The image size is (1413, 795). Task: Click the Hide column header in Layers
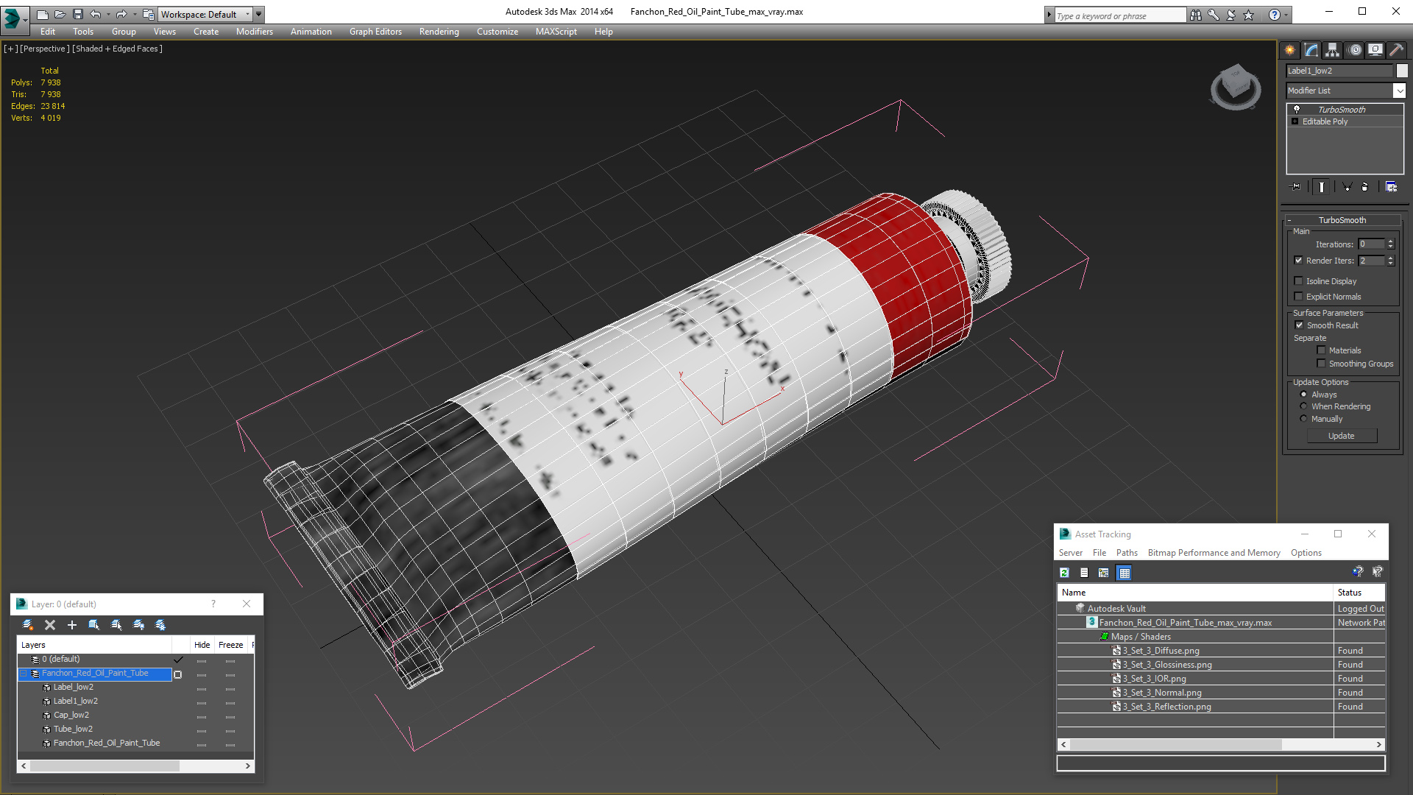tap(202, 645)
